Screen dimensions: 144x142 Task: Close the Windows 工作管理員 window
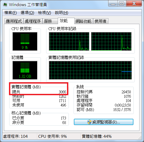click(x=134, y=4)
